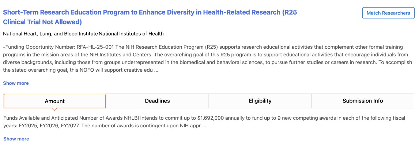Click the Funds Available and Anticipated Number paragraph
This screenshot has width=419, height=152.
point(204,122)
